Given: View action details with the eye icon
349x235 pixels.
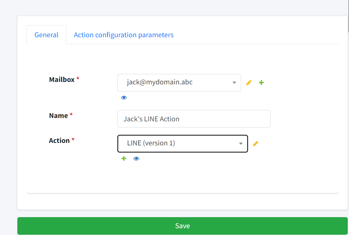Looking at the screenshot, I should pyautogui.click(x=136, y=159).
